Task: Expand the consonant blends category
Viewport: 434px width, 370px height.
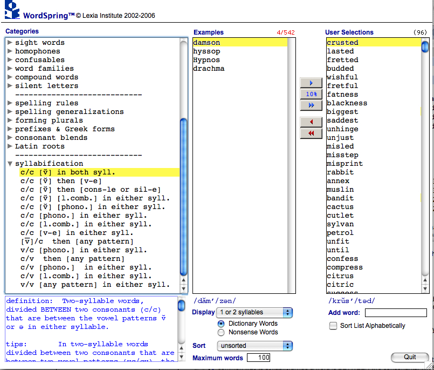Action: 10,138
